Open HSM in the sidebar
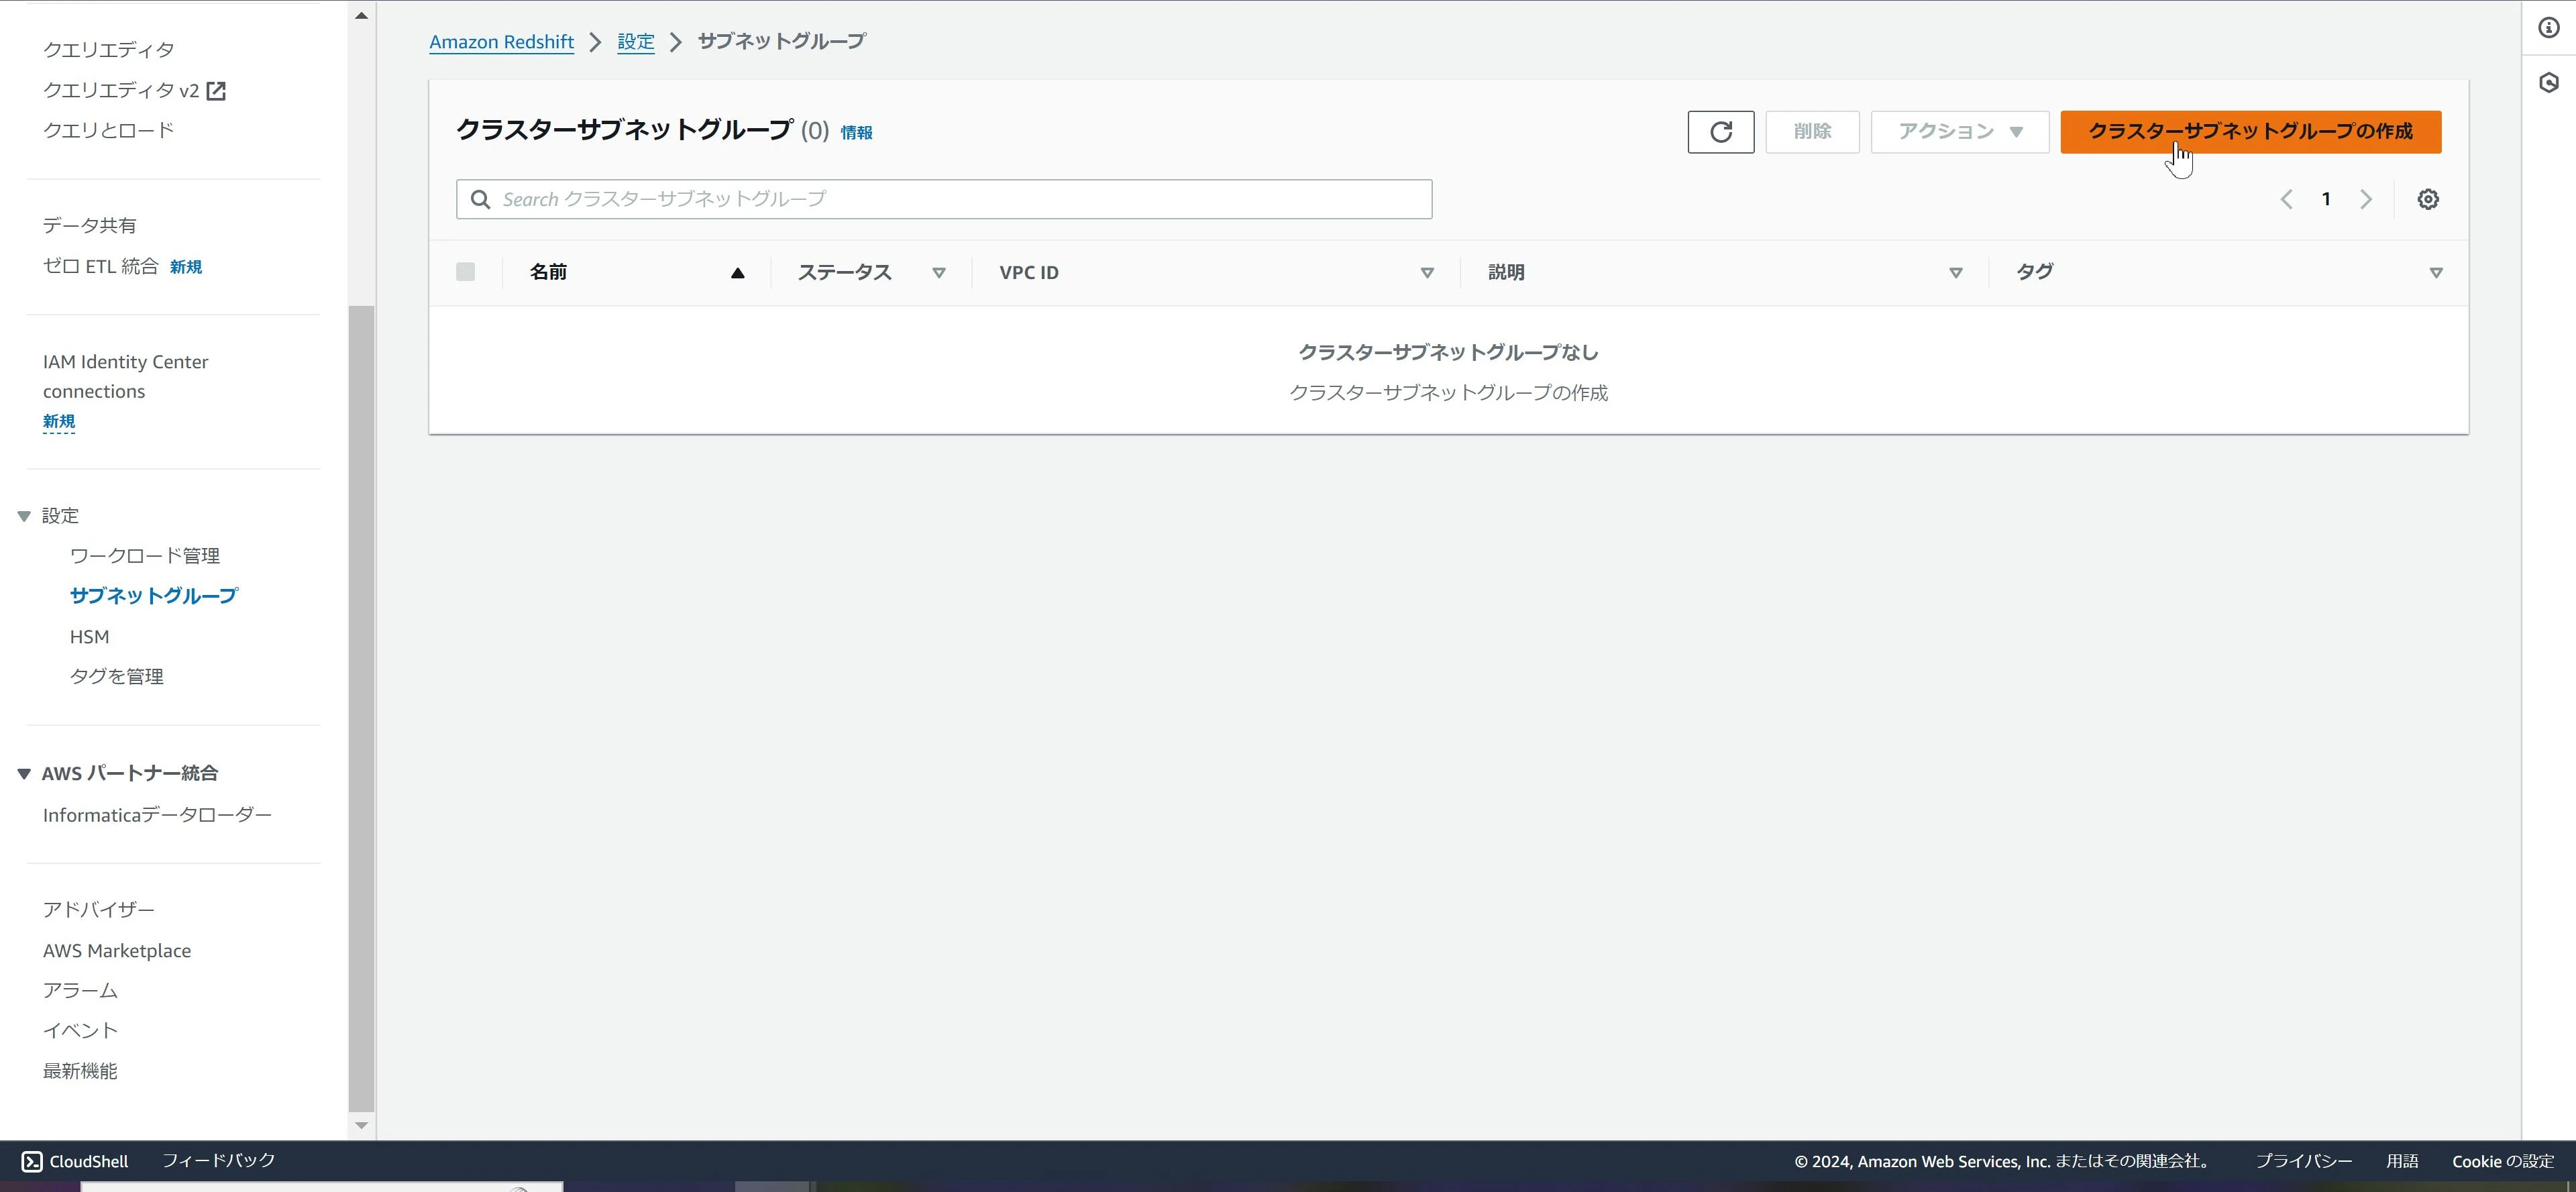2576x1192 pixels. pos(89,636)
